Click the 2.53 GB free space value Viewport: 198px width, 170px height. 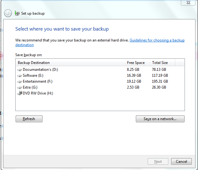133,87
